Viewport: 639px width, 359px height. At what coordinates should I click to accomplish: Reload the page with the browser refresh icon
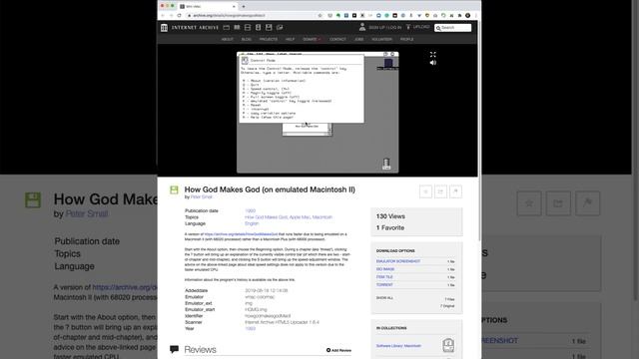coord(179,16)
